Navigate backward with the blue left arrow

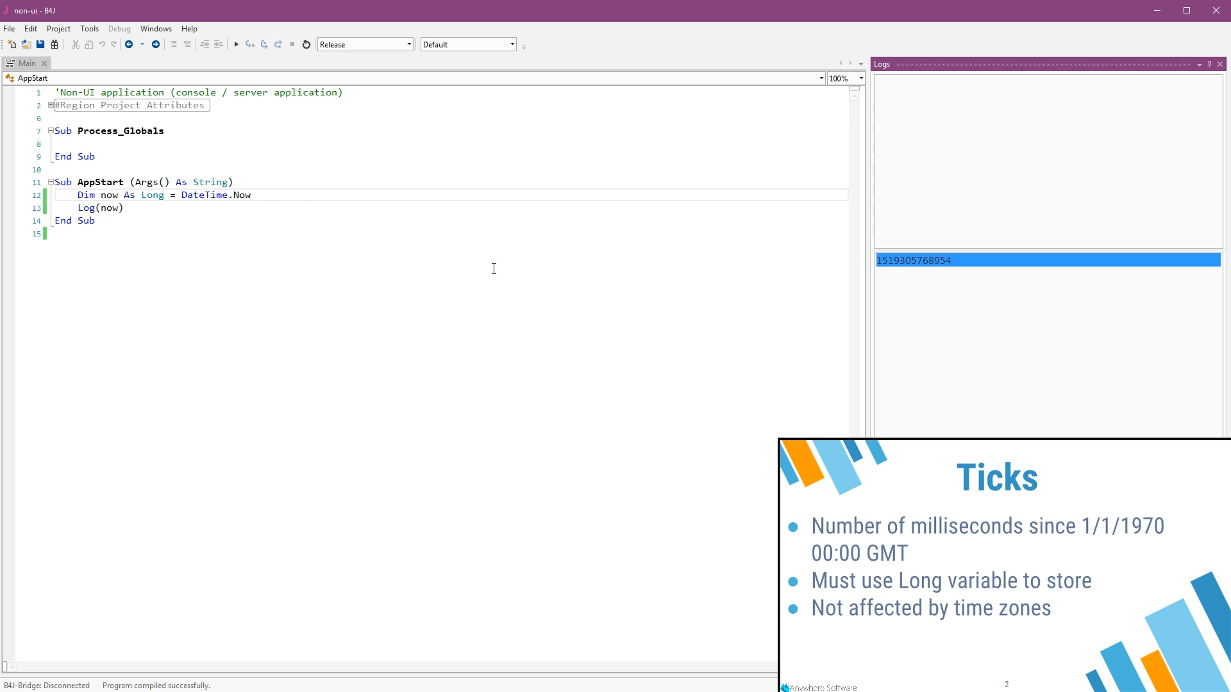[129, 44]
